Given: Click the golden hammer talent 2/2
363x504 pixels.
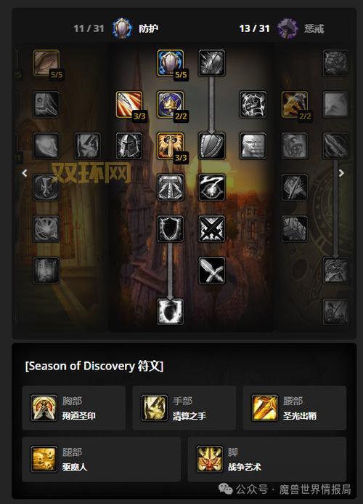Looking at the screenshot, I should click(295, 105).
